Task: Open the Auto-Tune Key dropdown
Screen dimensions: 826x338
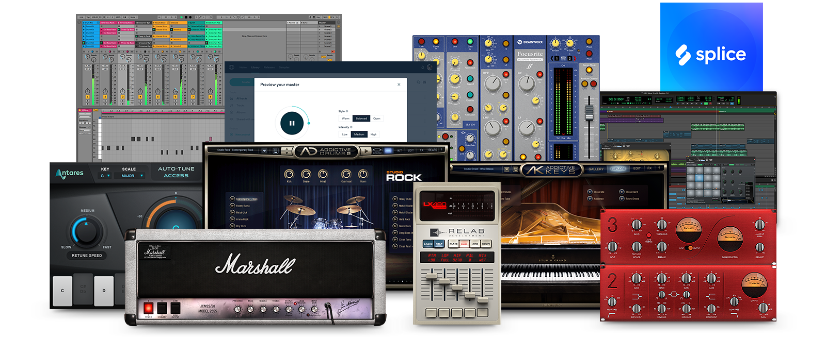Action: [x=105, y=176]
